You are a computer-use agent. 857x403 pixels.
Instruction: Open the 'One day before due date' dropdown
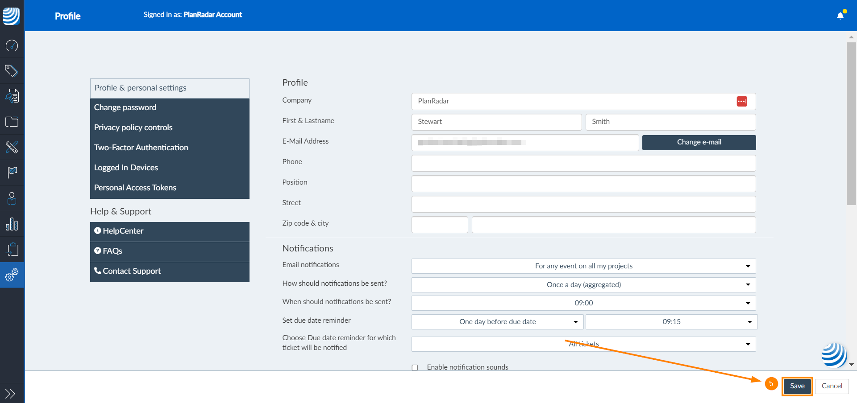click(x=497, y=322)
